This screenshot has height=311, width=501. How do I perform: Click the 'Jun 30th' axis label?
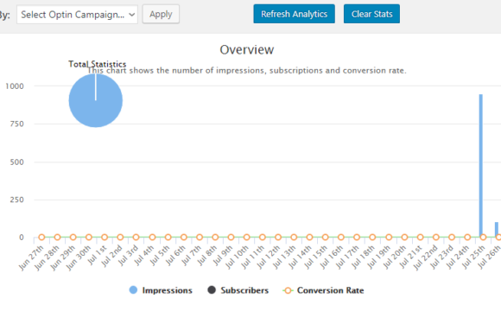pyautogui.click(x=79, y=257)
